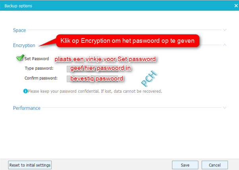Click the Save button
The height and width of the screenshot is (170, 239).
click(x=185, y=165)
